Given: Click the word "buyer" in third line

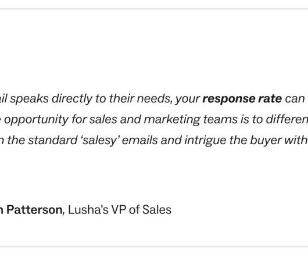Looking at the screenshot, I should [264, 141].
